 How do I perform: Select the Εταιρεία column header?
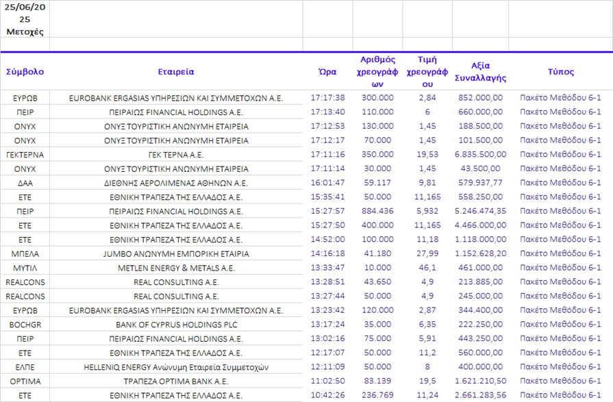(x=176, y=72)
